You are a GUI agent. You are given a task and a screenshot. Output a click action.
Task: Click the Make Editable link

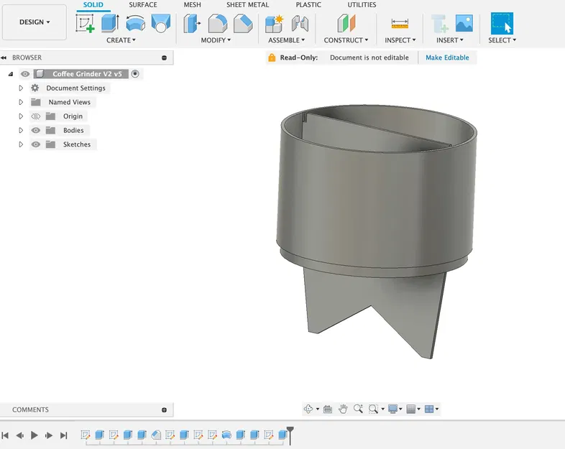pos(447,57)
